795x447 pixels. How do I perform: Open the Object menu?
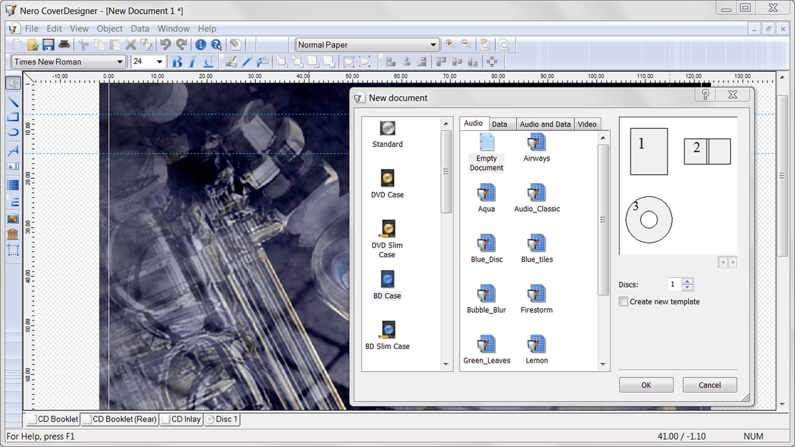pos(109,29)
